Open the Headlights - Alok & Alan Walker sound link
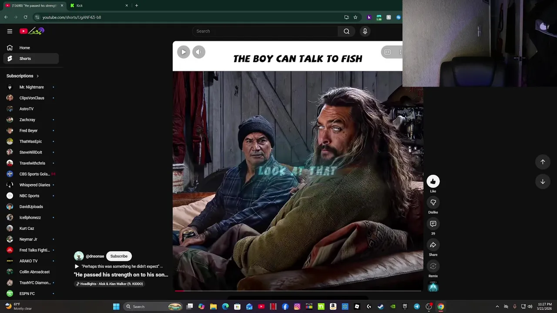This screenshot has height=313, width=557. [110, 284]
